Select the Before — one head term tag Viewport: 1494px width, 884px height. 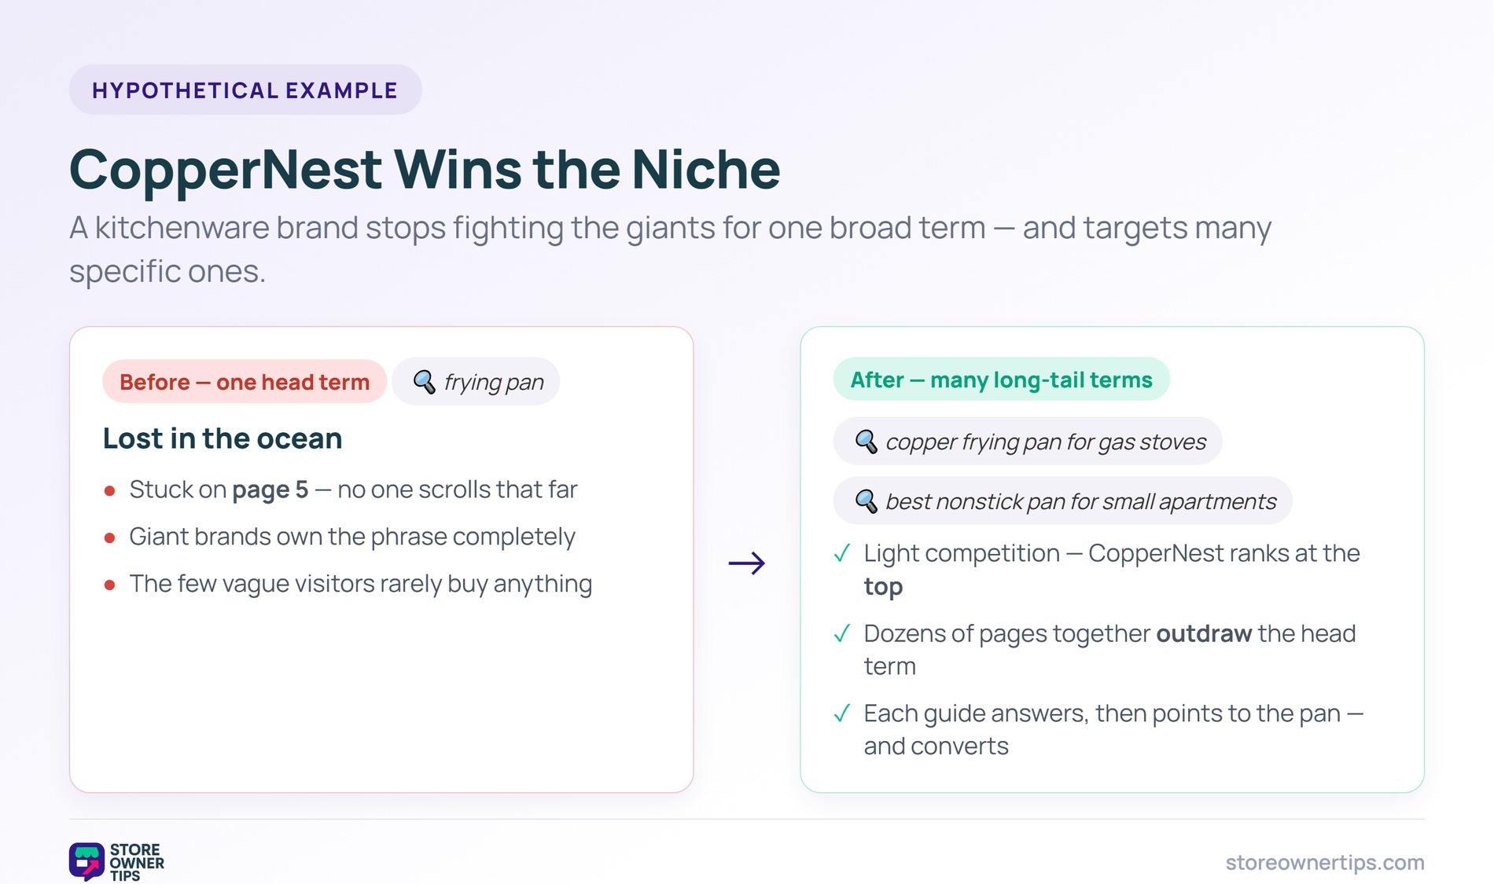tap(245, 382)
